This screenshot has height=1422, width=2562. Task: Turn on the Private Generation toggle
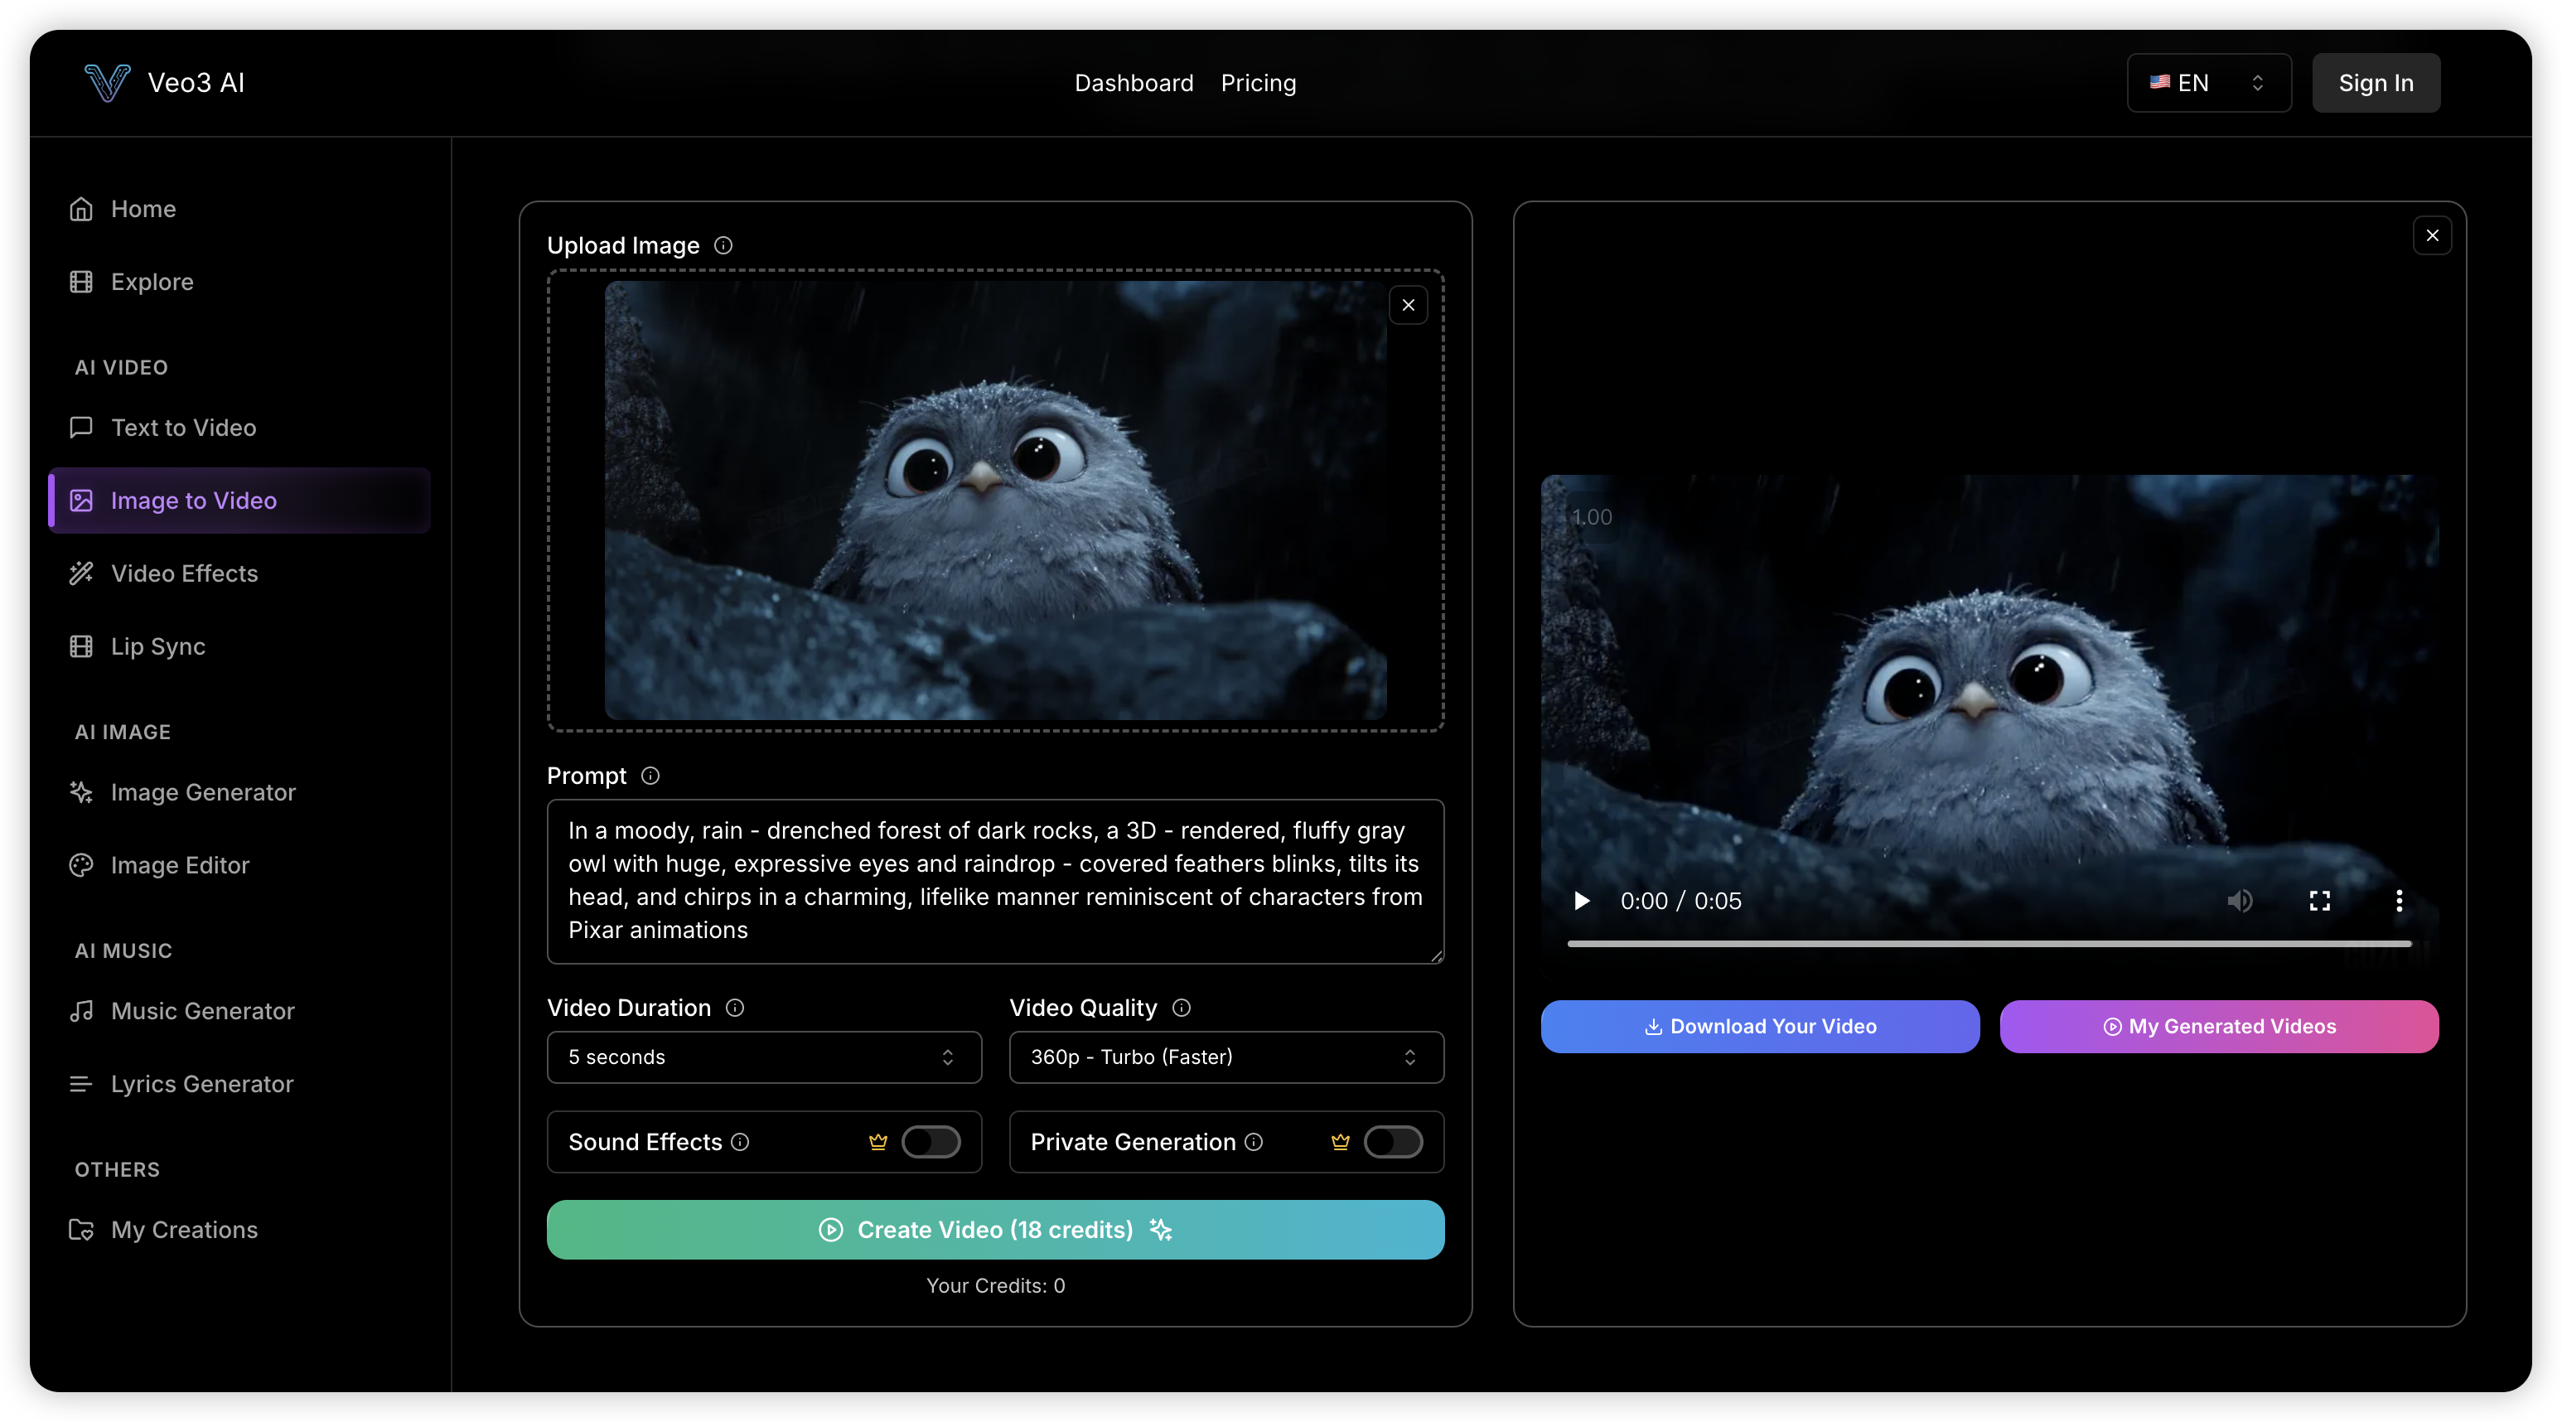click(x=1392, y=1143)
